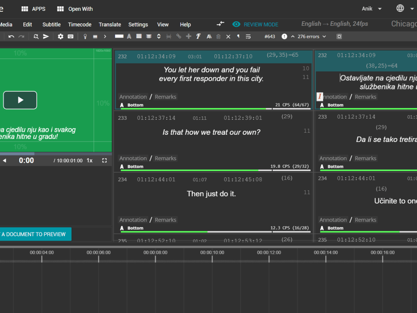Click the error exclamation circle icon
The height and width of the screenshot is (313, 417).
[x=284, y=36]
